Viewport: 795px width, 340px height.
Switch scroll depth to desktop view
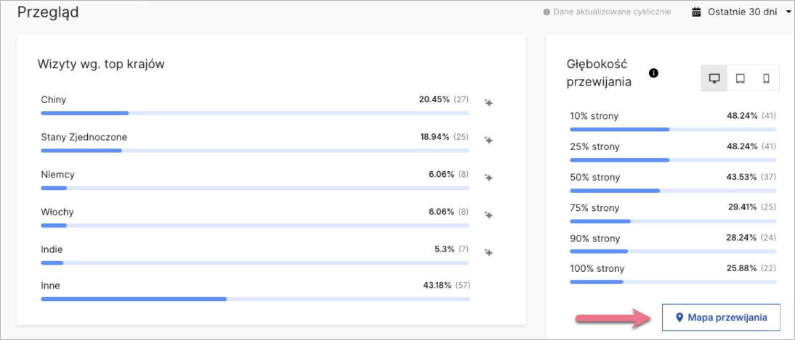point(714,78)
